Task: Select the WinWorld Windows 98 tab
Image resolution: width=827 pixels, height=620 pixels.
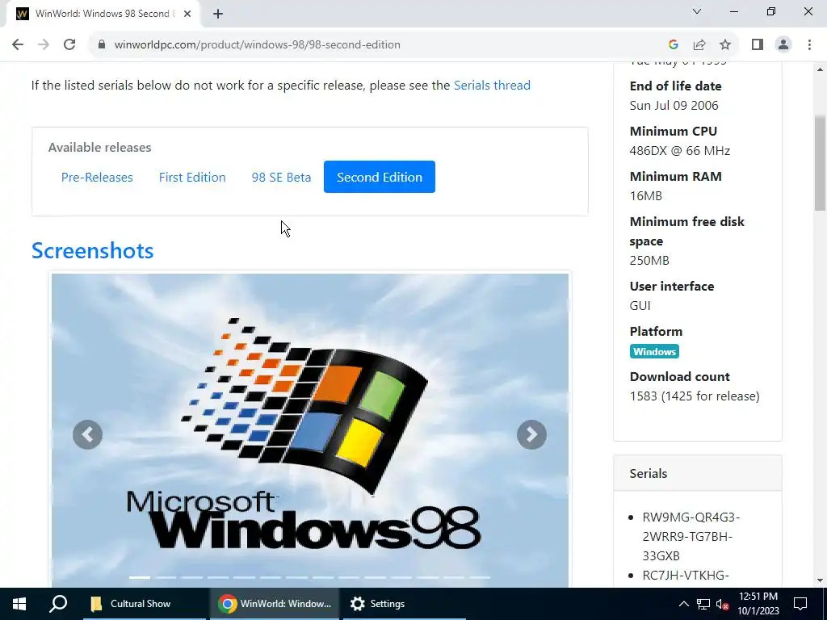Action: click(x=103, y=14)
